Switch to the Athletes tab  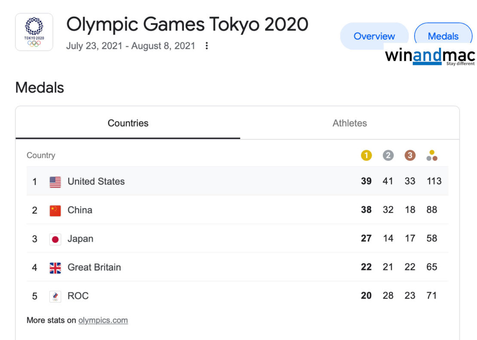[x=349, y=123]
